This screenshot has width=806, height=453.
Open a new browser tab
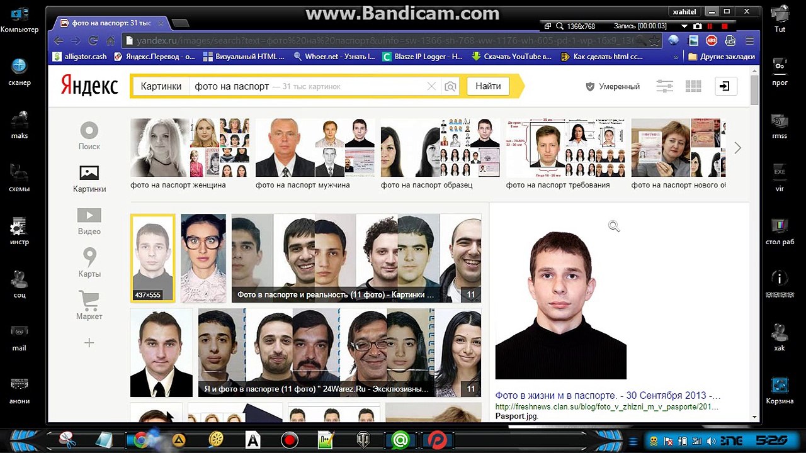(180, 23)
